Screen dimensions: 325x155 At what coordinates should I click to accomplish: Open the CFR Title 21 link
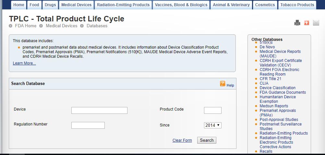pyautogui.click(x=271, y=79)
